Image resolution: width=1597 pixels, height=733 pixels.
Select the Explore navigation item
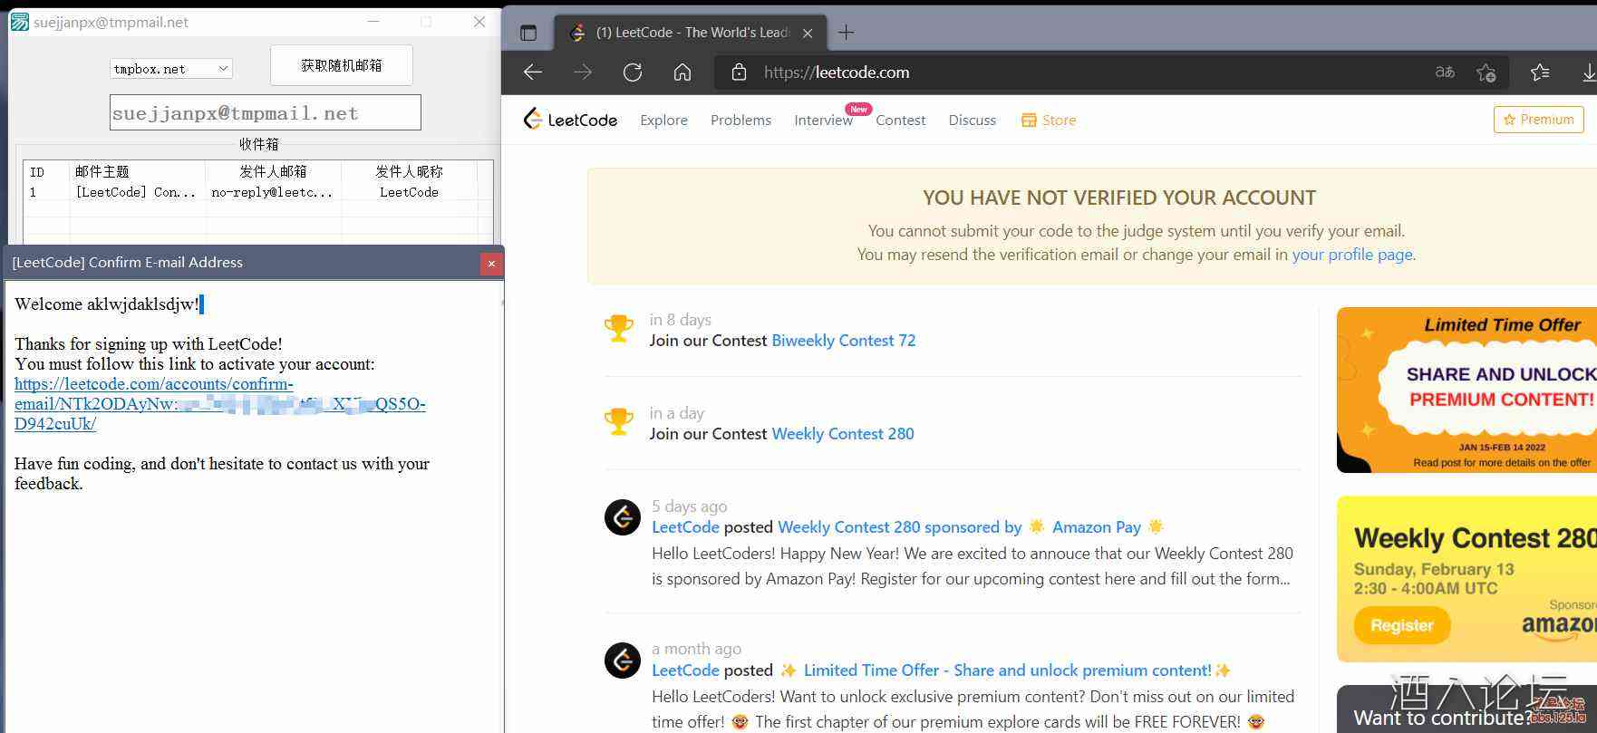tap(663, 120)
